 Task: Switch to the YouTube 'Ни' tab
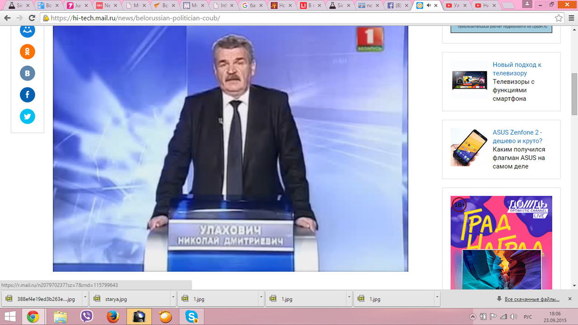click(485, 5)
